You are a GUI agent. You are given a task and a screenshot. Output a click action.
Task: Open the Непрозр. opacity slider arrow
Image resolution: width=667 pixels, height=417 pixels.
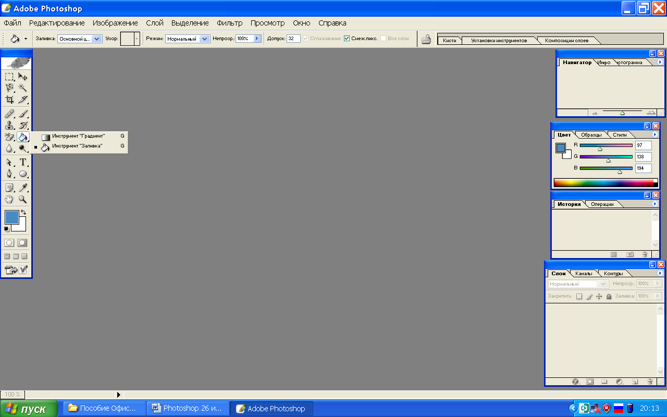(257, 39)
